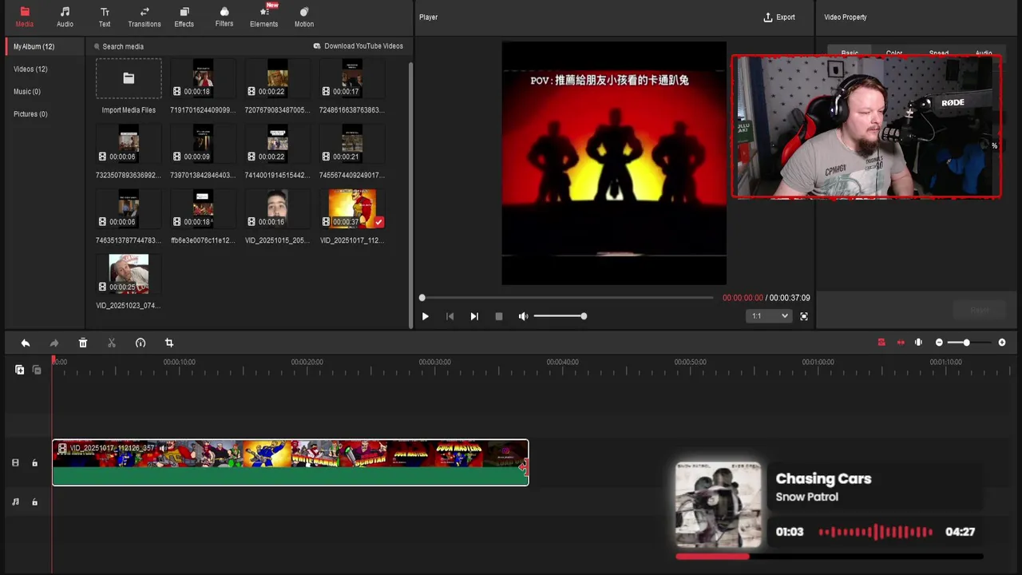This screenshot has width=1022, height=575.
Task: Open the Motion tab
Action: (x=304, y=17)
